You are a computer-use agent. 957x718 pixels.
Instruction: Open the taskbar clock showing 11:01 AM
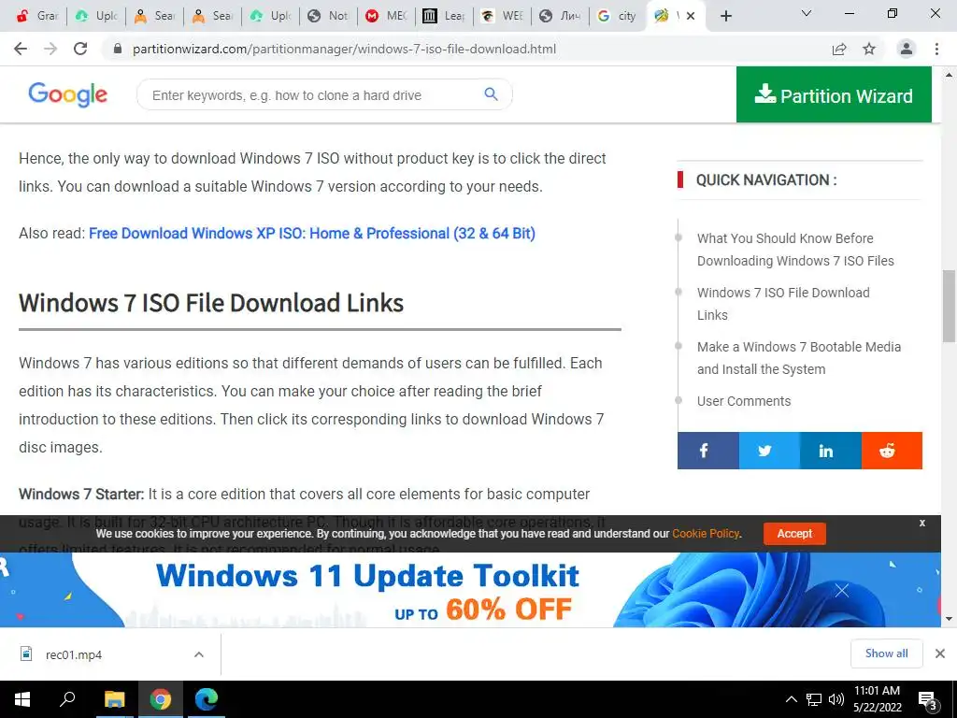[x=877, y=699]
